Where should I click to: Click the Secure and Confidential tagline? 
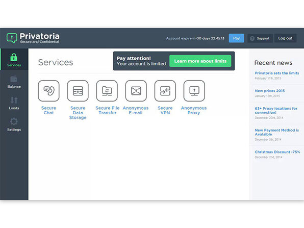(x=40, y=42)
